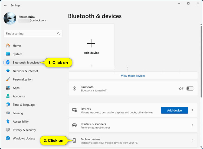Switch to Personalization settings
Image resolution: width=203 pixels, height=149 pixels.
pyautogui.click(x=22, y=80)
